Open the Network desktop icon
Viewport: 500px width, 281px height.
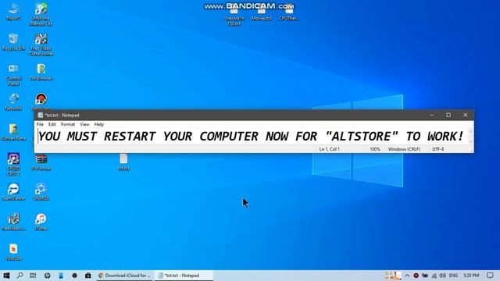[13, 101]
